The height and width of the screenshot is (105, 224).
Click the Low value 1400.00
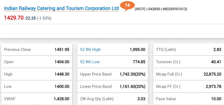pos(62,87)
